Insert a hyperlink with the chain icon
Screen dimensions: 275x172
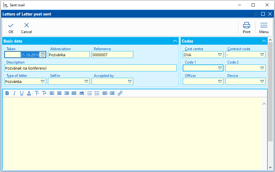[120, 93]
